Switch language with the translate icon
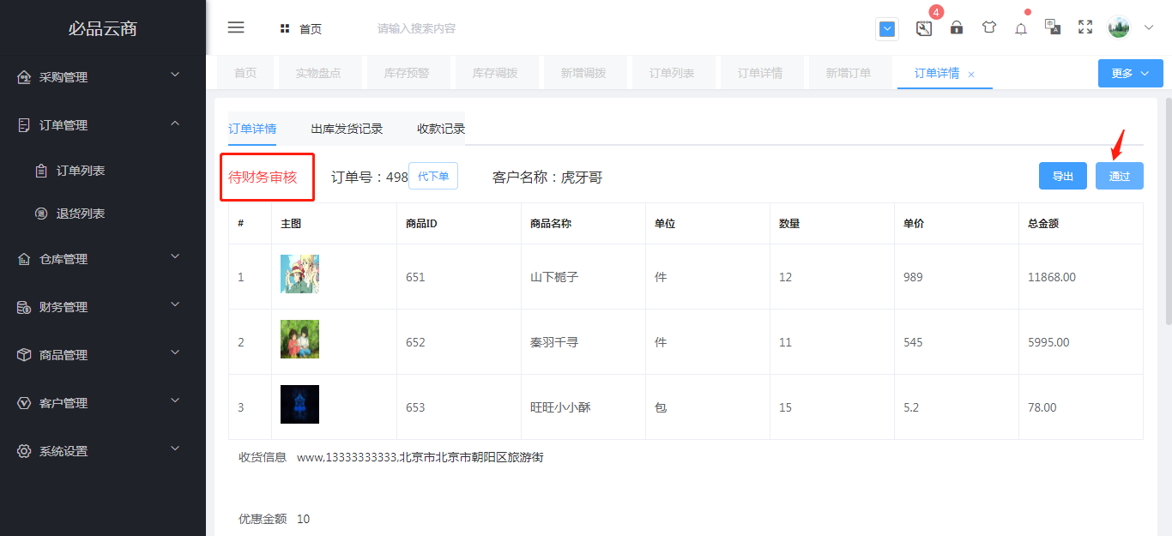The image size is (1172, 536). (1053, 27)
